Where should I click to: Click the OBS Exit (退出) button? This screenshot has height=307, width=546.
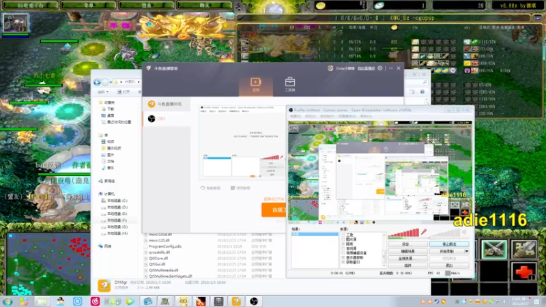tap(449, 265)
